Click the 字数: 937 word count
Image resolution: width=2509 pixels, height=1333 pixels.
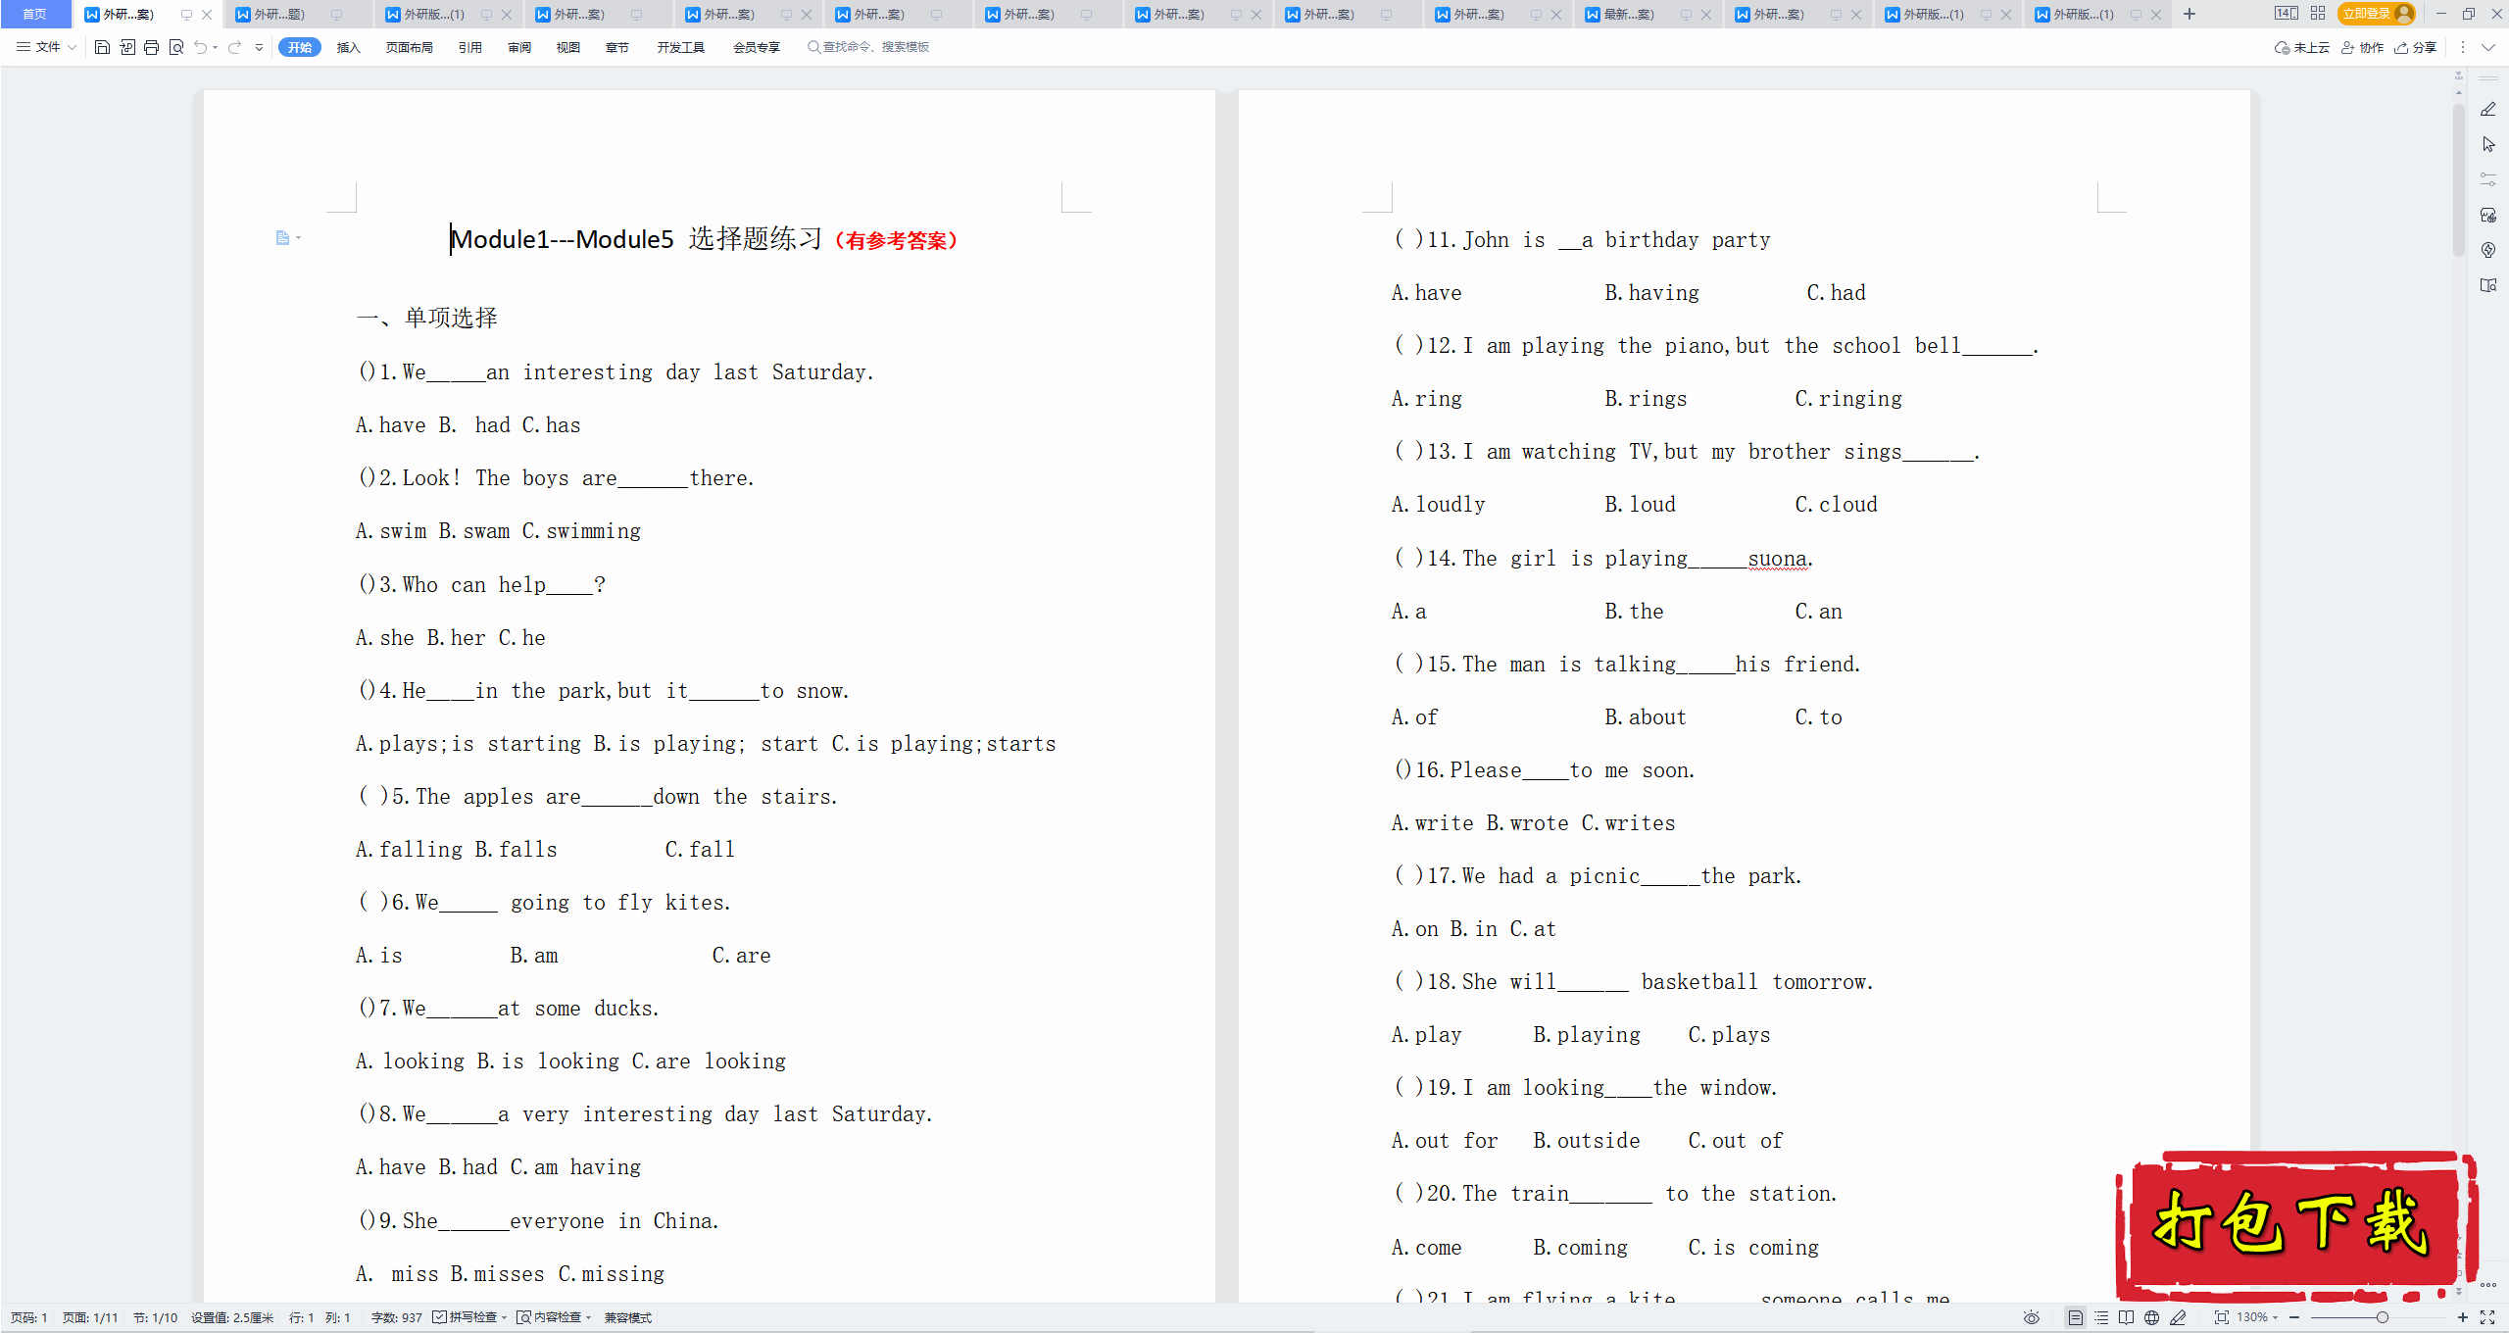tap(396, 1317)
